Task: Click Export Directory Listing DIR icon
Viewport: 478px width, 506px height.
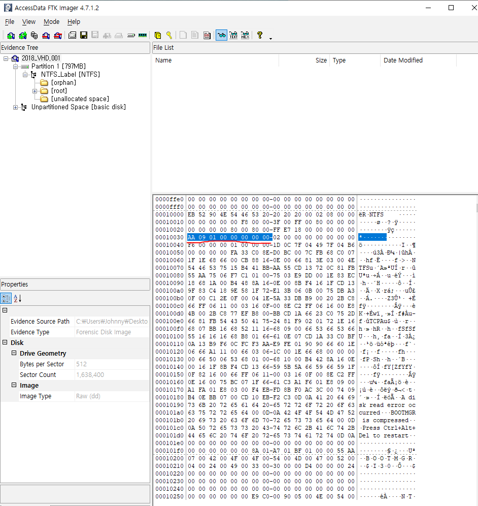Action: (x=207, y=35)
